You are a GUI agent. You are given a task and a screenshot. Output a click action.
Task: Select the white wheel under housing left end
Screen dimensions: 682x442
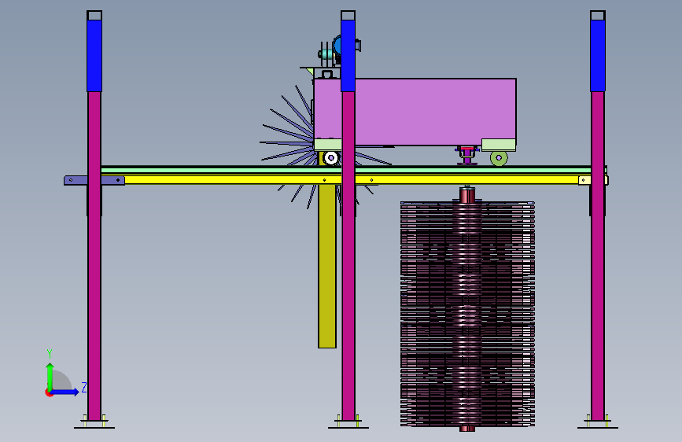[x=331, y=158]
